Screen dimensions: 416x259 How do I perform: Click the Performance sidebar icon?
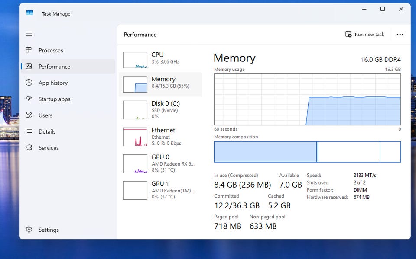click(x=29, y=66)
